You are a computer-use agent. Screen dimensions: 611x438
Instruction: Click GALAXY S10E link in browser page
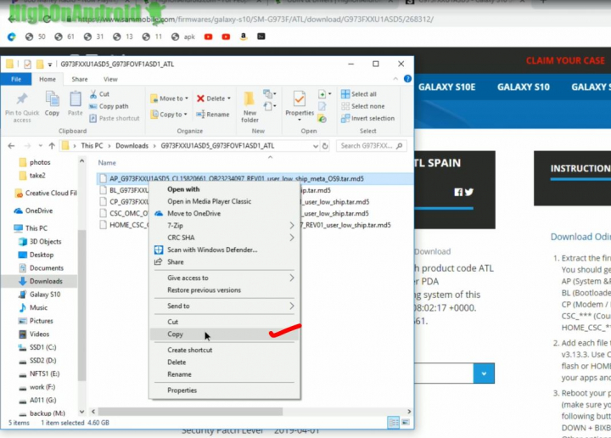pos(446,87)
